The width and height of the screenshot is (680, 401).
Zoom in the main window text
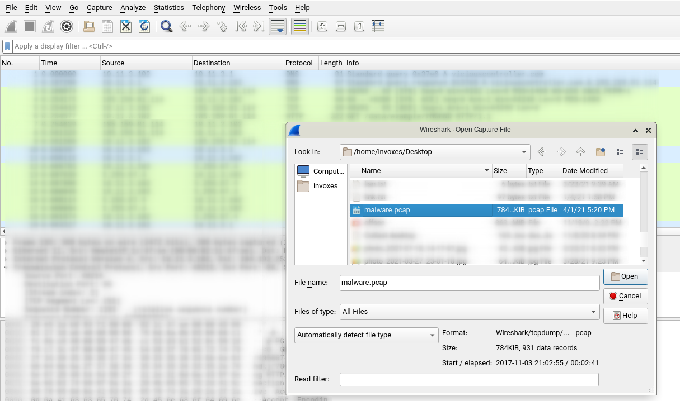pyautogui.click(x=322, y=26)
